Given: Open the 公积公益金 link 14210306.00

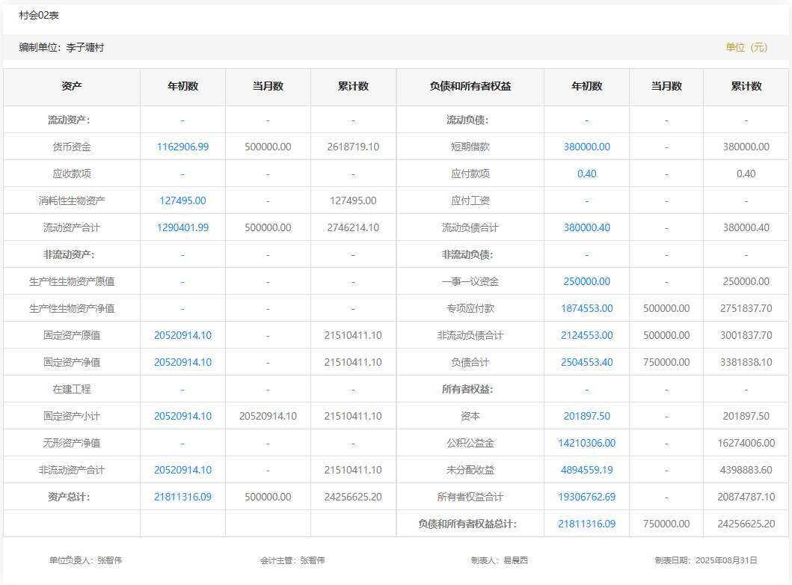Looking at the screenshot, I should pyautogui.click(x=586, y=443).
